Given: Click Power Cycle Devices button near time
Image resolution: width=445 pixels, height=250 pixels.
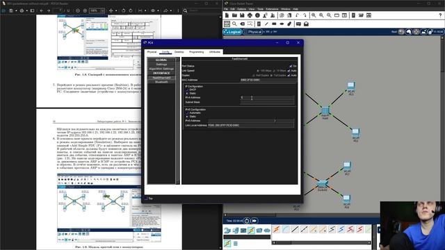Looking at the screenshot, I should pyautogui.click(x=247, y=221).
